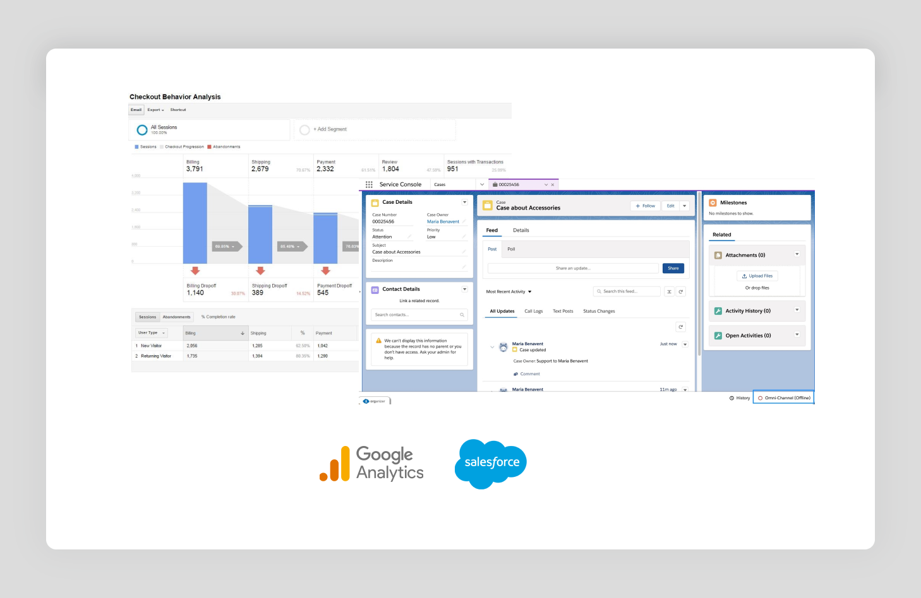Collapse the Just now feed post chevron
This screenshot has width=921, height=598.
(x=492, y=347)
